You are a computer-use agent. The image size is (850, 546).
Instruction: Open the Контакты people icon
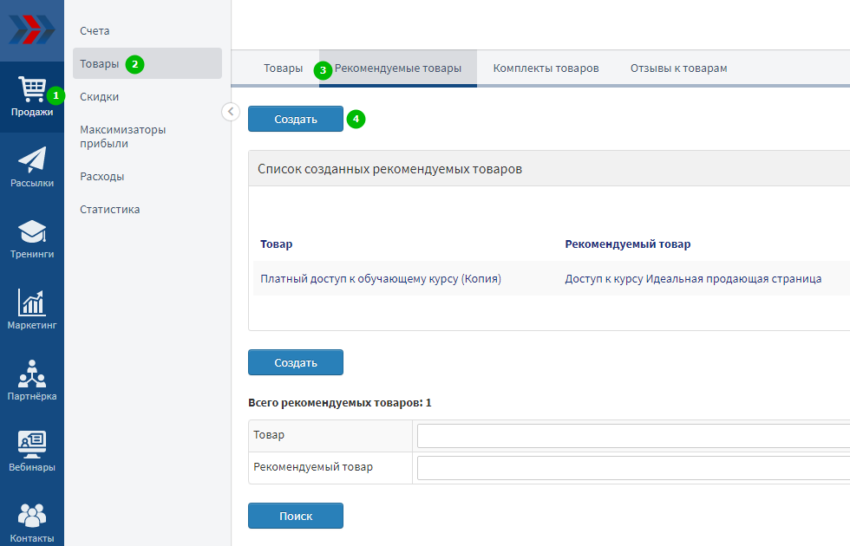32,521
